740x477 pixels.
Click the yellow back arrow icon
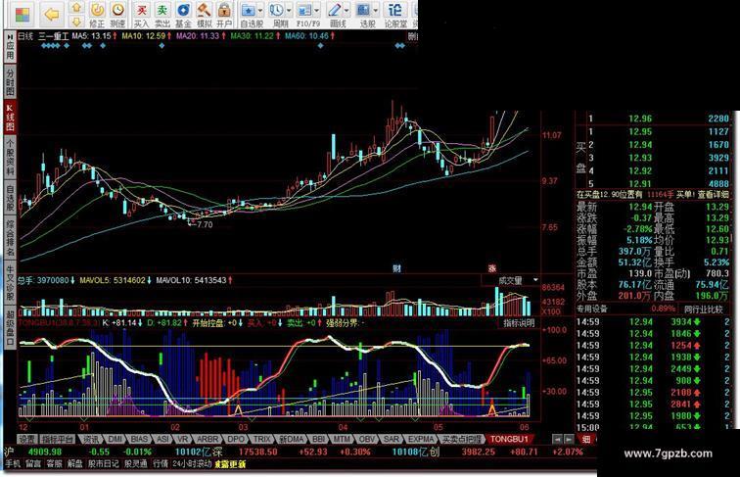(51, 14)
